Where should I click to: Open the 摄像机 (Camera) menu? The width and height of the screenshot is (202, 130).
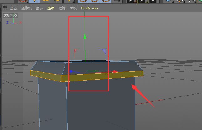(x=26, y=8)
